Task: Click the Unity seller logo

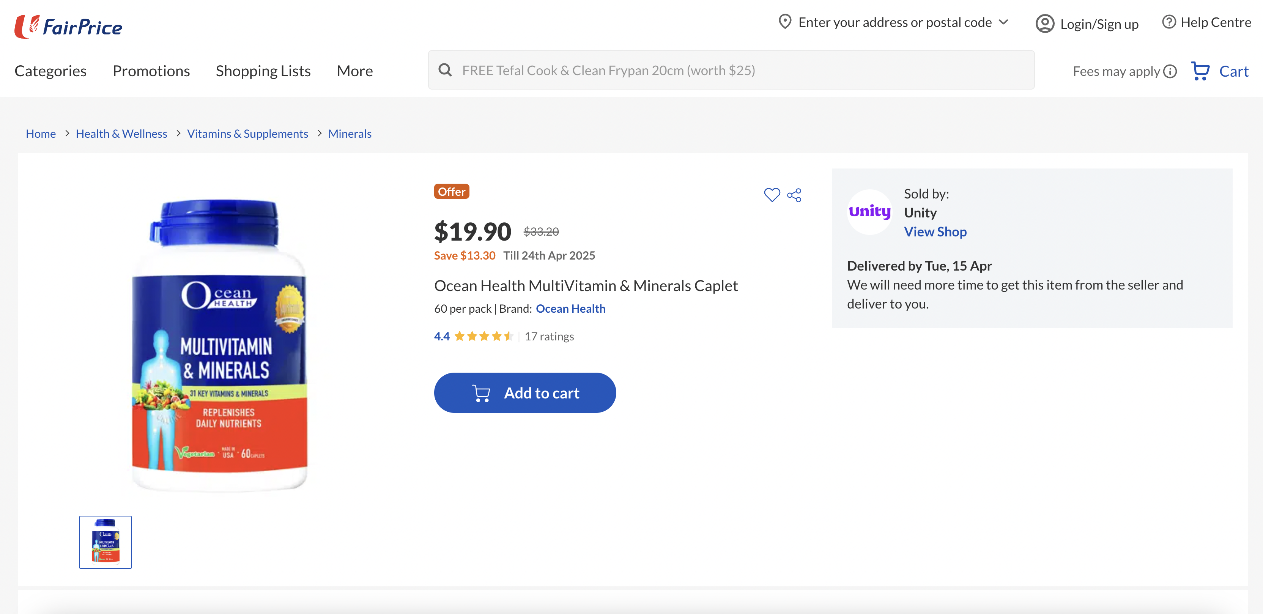Action: click(x=869, y=212)
